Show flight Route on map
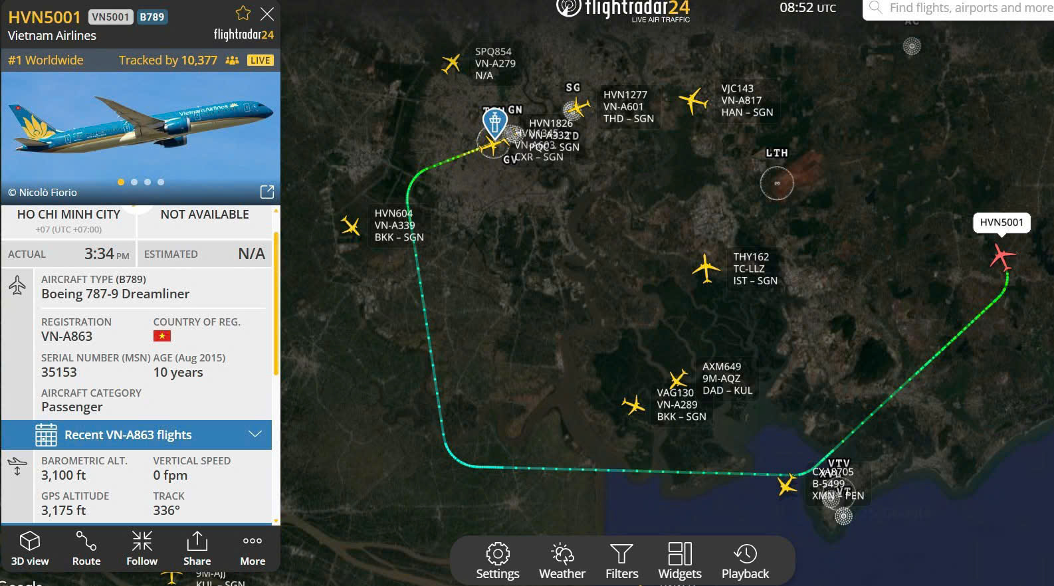 [x=86, y=549]
